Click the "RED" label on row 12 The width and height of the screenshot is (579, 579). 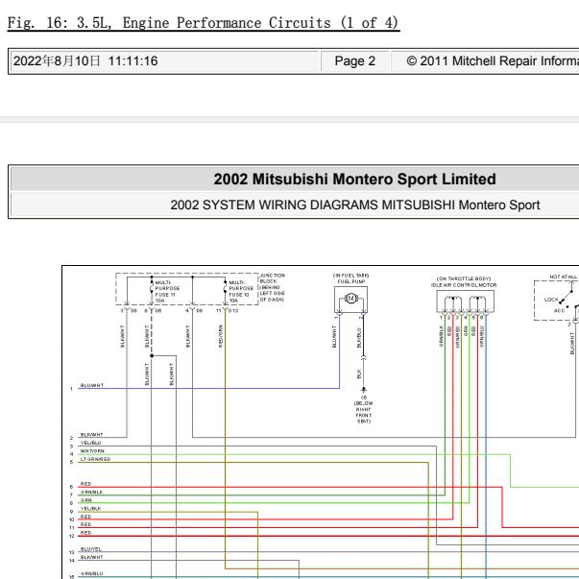click(x=85, y=533)
